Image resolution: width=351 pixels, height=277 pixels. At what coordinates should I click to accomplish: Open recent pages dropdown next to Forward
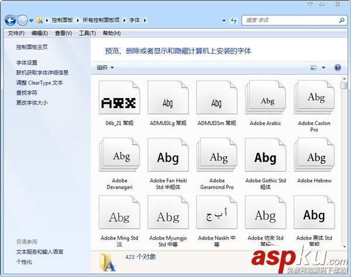tap(32, 20)
